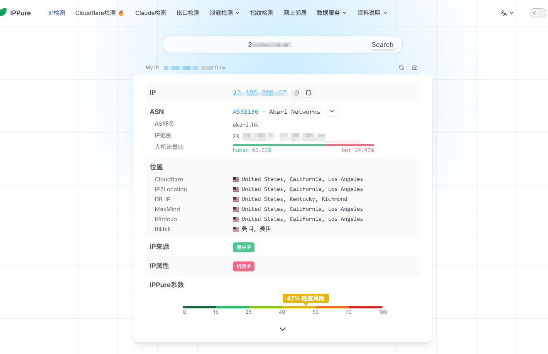This screenshot has width=548, height=354.
Task: Toggle the light/dark theme switch
Action: (x=538, y=13)
